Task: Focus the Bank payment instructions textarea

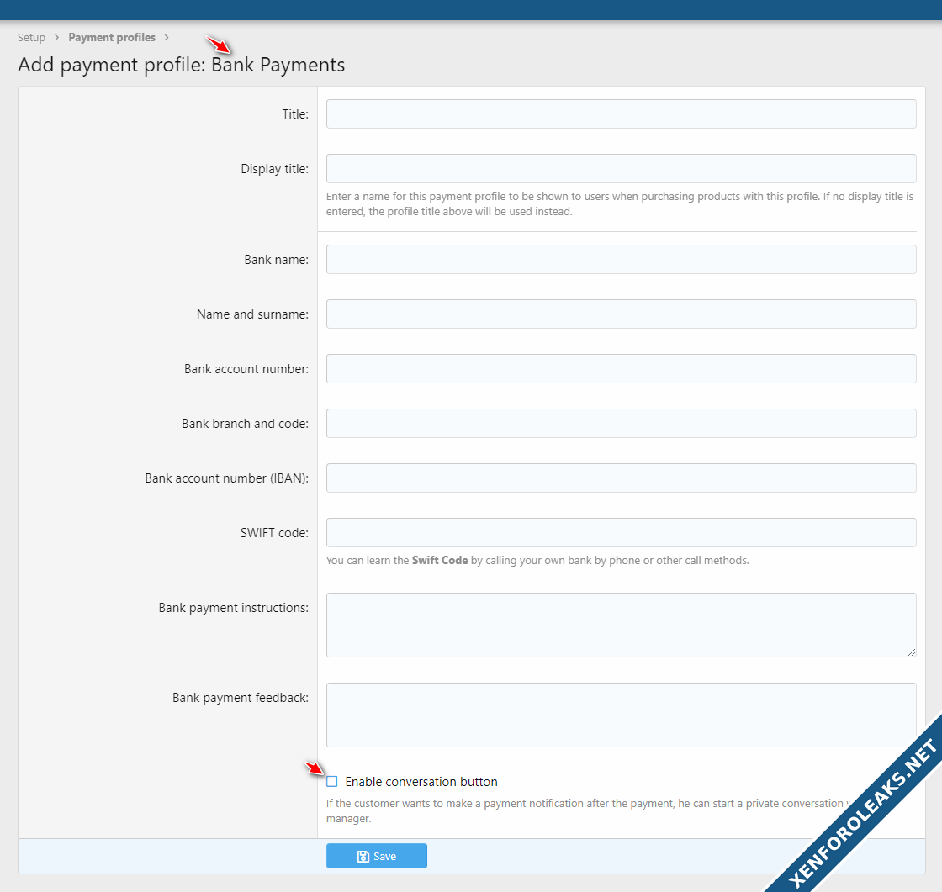Action: [621, 625]
